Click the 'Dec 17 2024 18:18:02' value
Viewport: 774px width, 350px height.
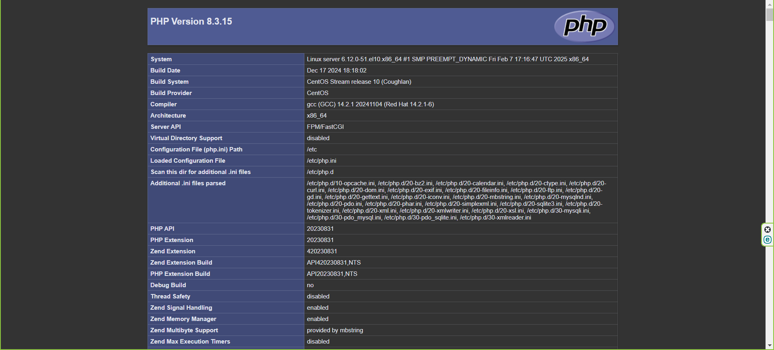point(337,70)
